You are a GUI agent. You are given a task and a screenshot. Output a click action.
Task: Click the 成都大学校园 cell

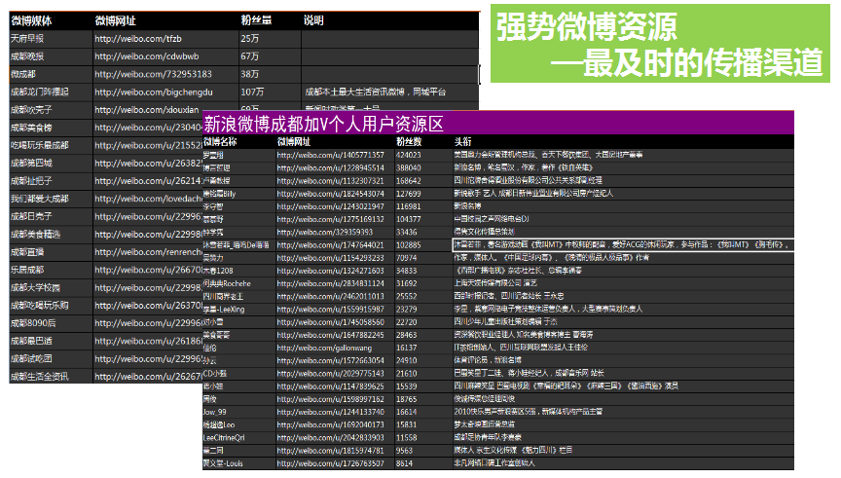[x=51, y=287]
